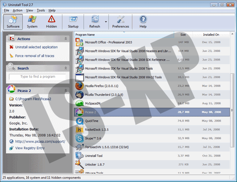Collapse the Picasa 2 details panel
The width and height of the screenshot is (237, 182).
(66, 91)
